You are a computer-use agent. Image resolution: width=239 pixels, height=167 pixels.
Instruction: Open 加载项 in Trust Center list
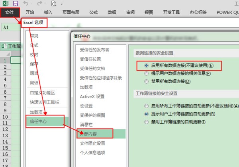pyautogui.click(x=86, y=87)
